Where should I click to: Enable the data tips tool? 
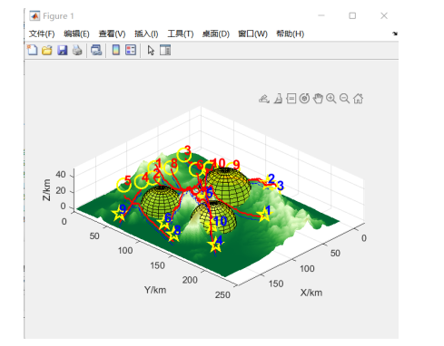click(291, 99)
